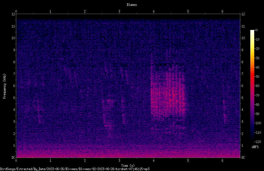Viewport: 264px width, 171px height.
Task: Click the "-20" colorbar label
Action: 257,49
